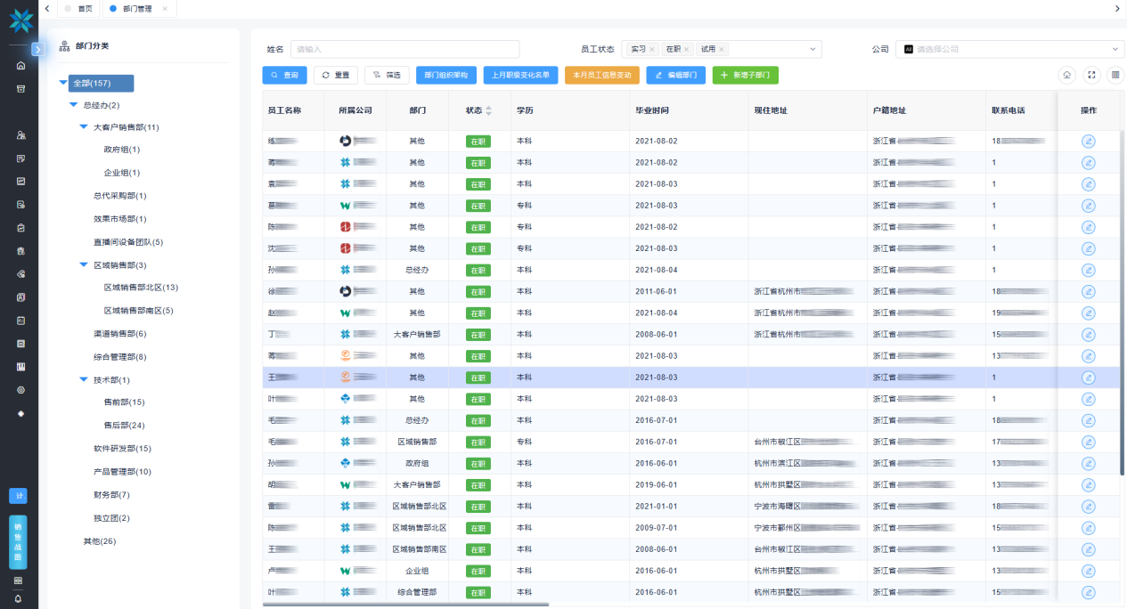The image size is (1127, 609).
Task: Toggle fullscreen with the round expand icon
Action: [1091, 76]
